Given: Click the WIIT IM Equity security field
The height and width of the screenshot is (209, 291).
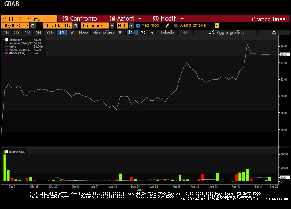Looking at the screenshot, I should click(28, 19).
